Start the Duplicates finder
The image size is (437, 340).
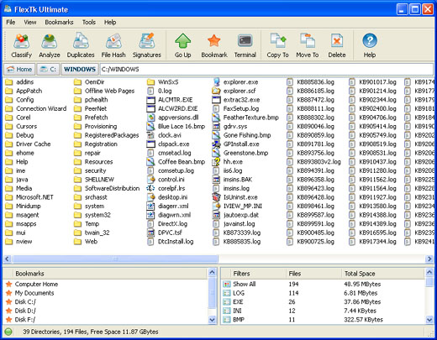[81, 45]
